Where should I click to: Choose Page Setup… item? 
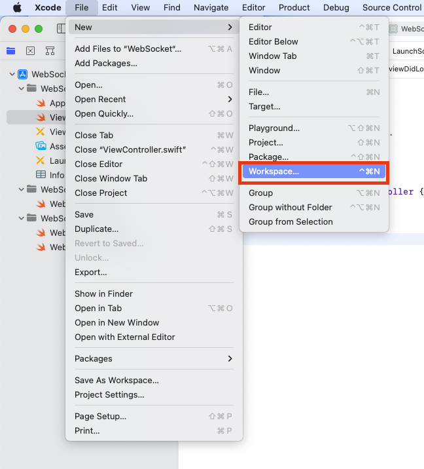pos(153,417)
